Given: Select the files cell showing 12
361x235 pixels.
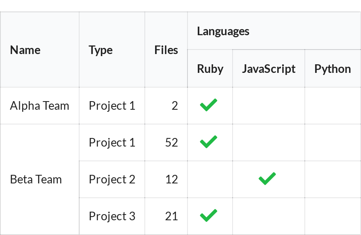Looking at the screenshot, I should 166,179.
